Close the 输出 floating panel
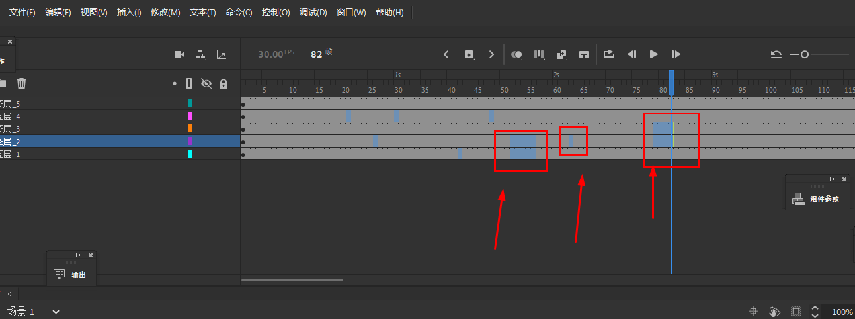The image size is (855, 319). click(91, 255)
